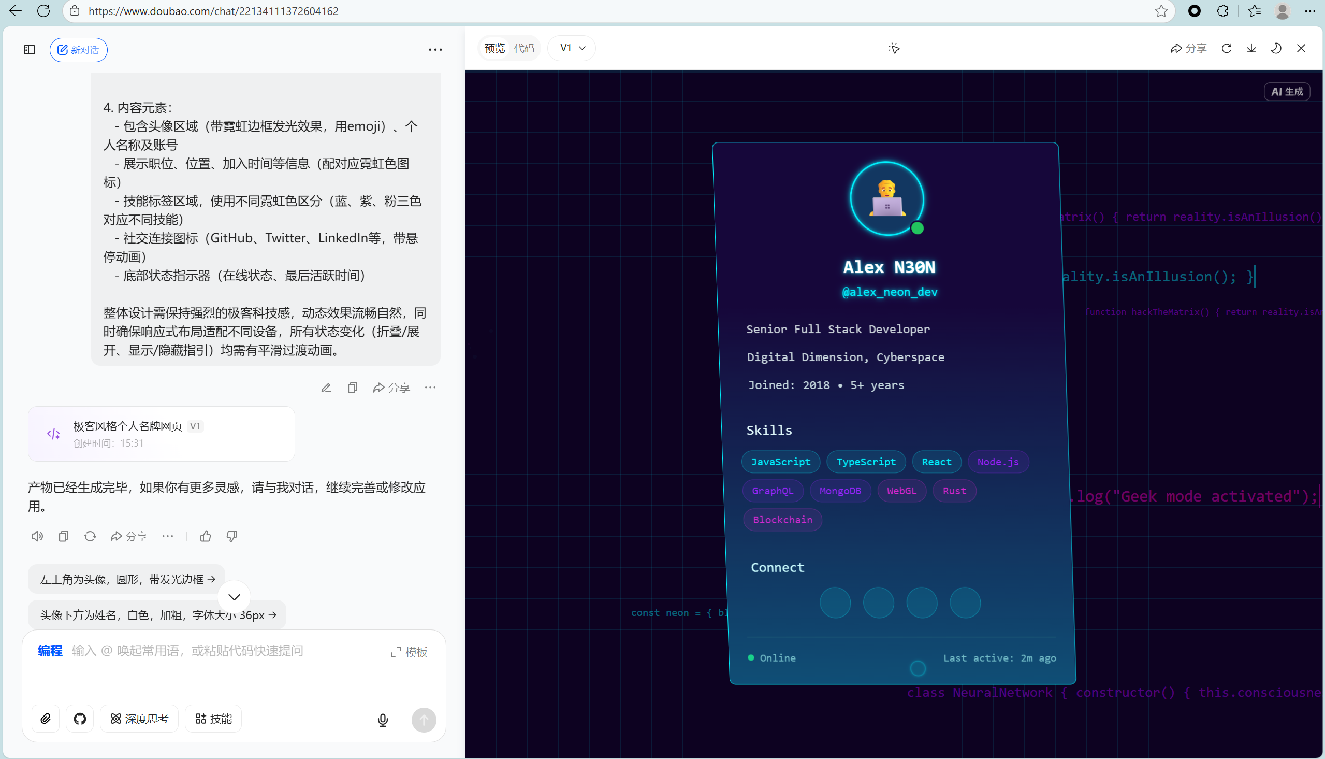Toggle dark mode moon icon
The height and width of the screenshot is (759, 1325).
[x=1276, y=49]
